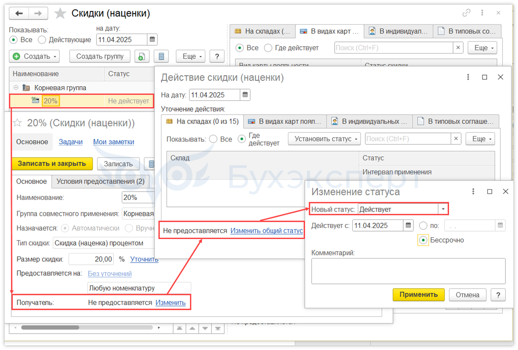
Task: Click the Отмена button
Action: click(468, 295)
